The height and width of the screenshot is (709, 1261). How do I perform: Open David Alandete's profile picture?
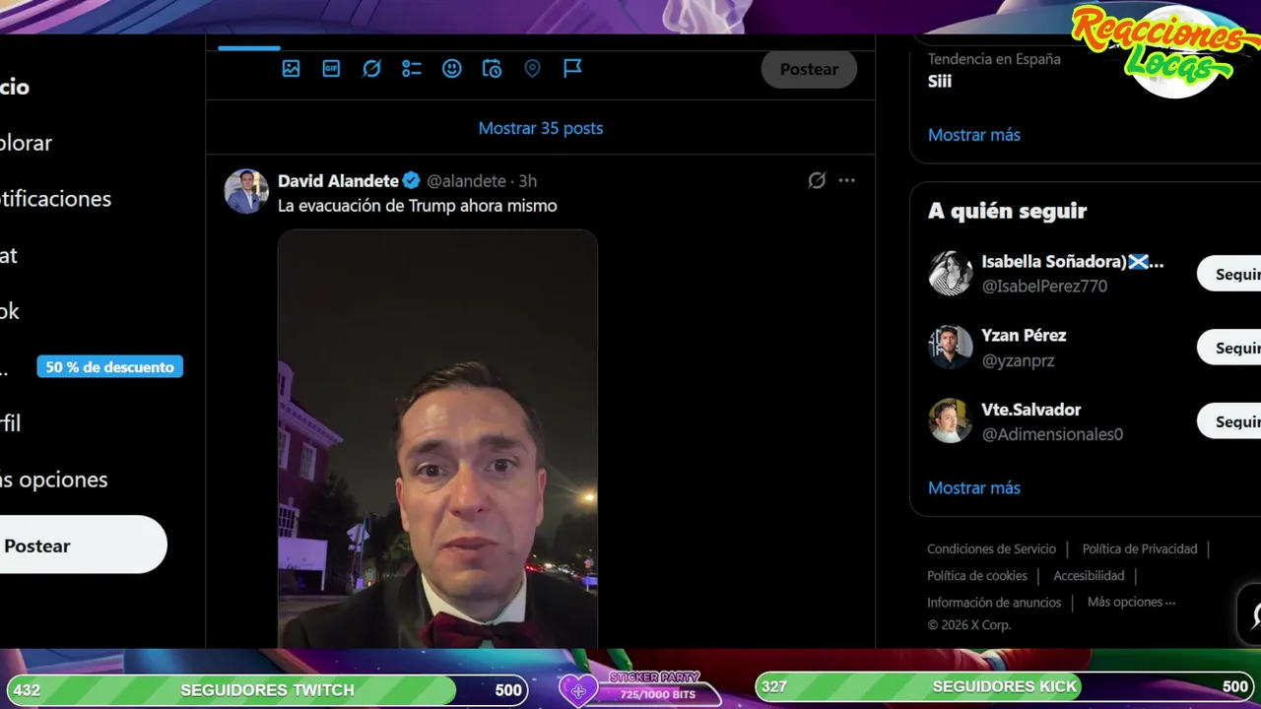[246, 191]
